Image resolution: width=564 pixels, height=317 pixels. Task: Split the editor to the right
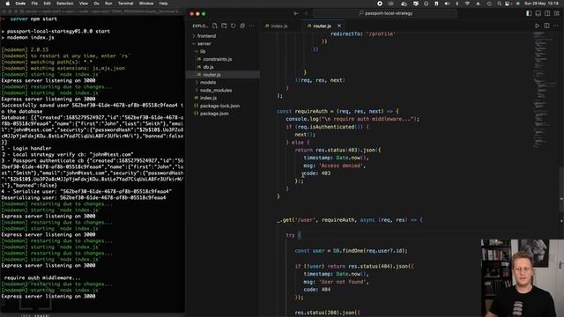pos(546,26)
